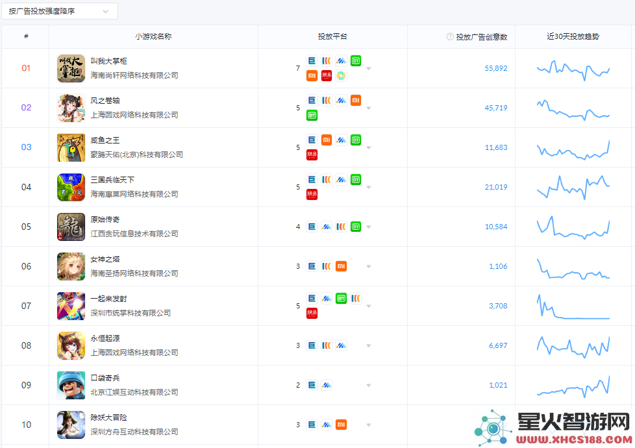Open the 叫我大掌柜 game name link
The image size is (635, 448).
108,61
